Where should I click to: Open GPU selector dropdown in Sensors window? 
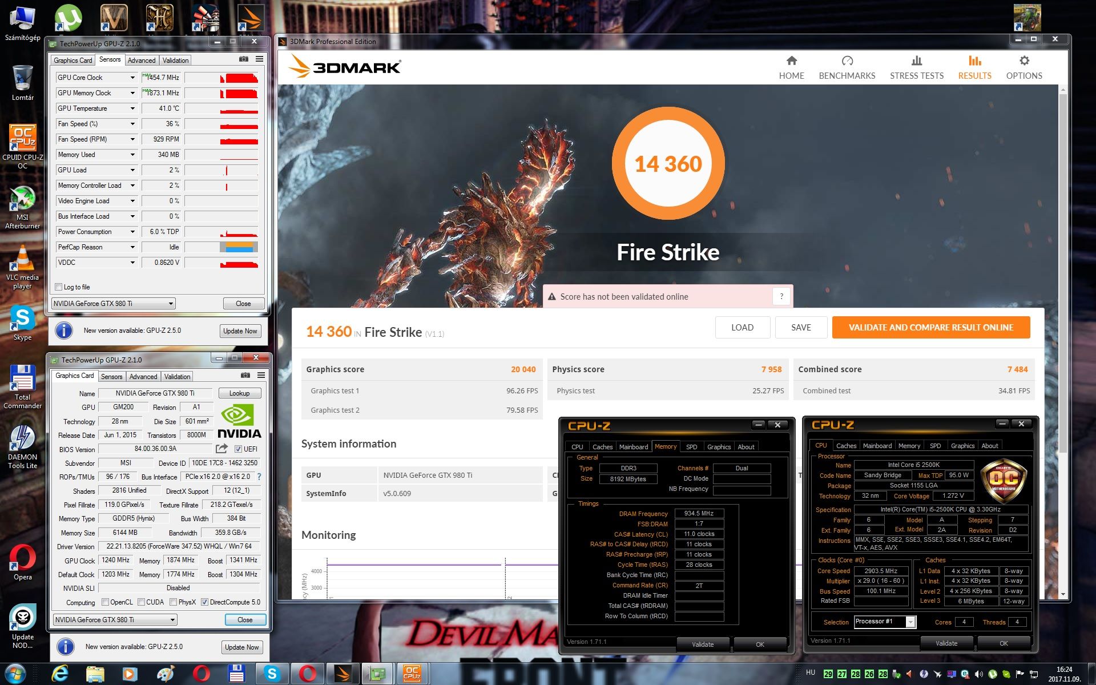coord(113,304)
